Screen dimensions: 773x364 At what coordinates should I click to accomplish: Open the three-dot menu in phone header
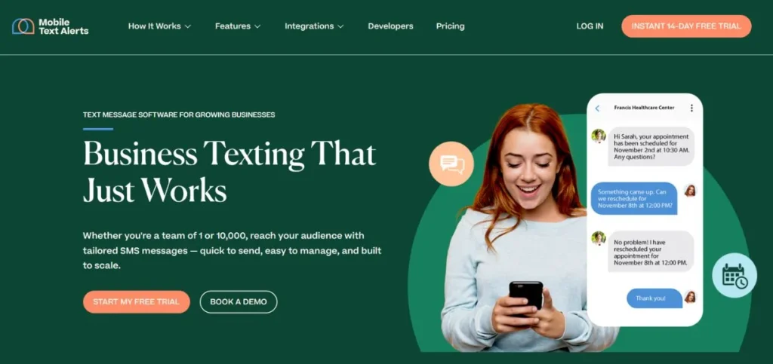click(691, 109)
